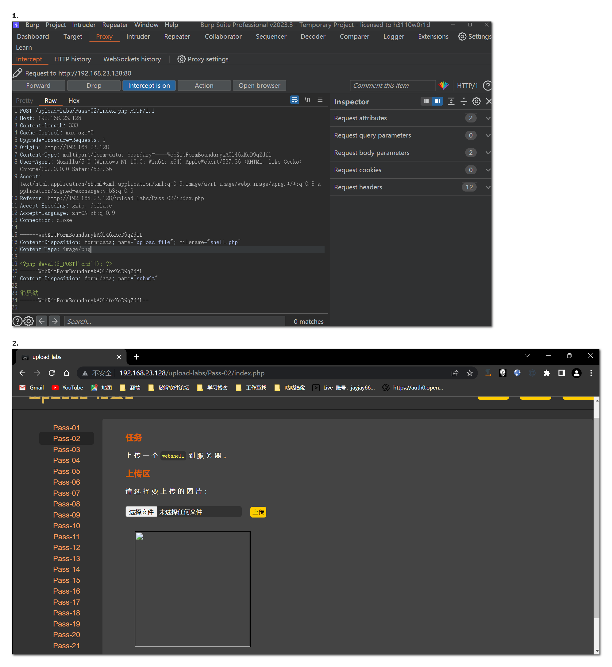612x667 pixels.
Task: Click the Forward button
Action: tap(38, 86)
